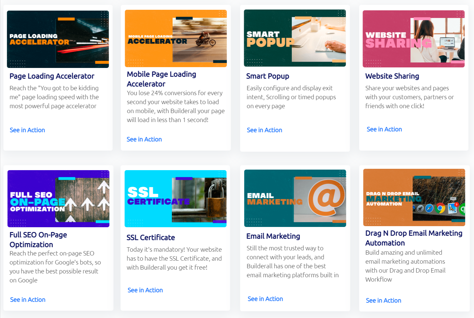The image size is (474, 318).
Task: Open the Page Loading Accelerator banner image
Action: pyautogui.click(x=58, y=39)
